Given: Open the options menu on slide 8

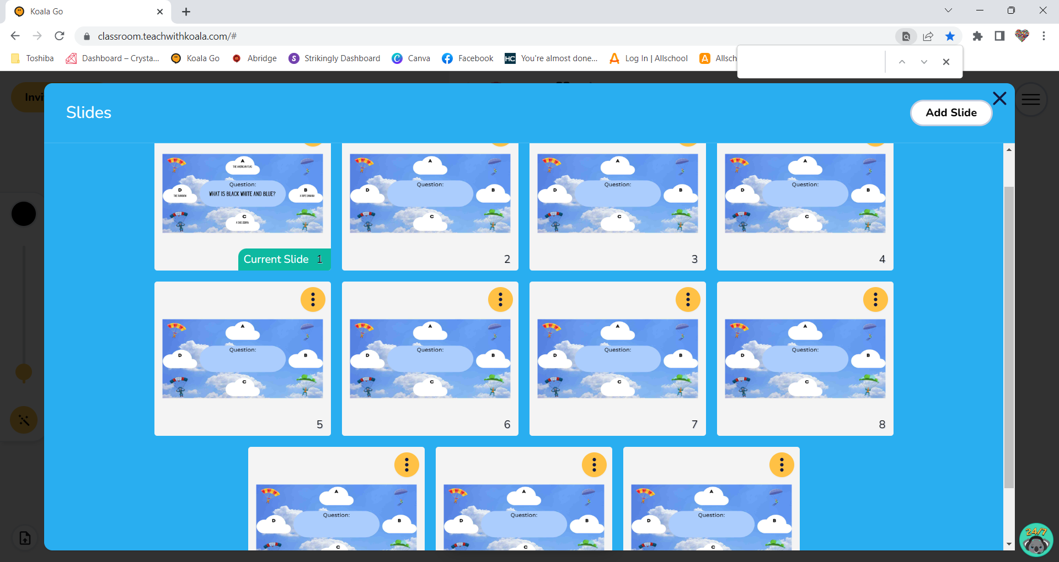Looking at the screenshot, I should 875,300.
